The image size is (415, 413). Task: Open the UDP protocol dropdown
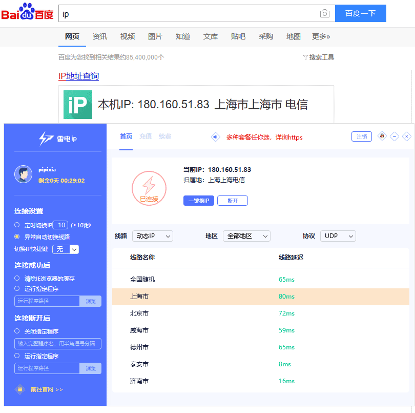[338, 236]
